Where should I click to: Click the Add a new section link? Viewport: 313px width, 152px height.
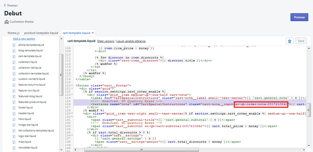24,39
